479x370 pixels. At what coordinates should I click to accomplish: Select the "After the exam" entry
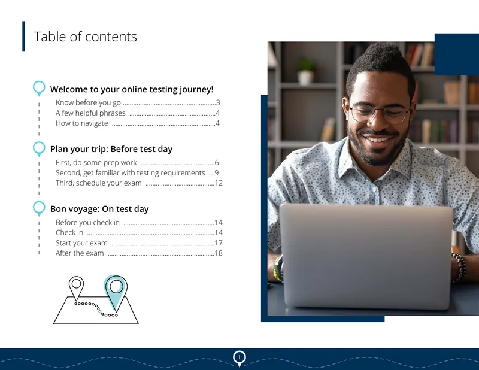[139, 253]
